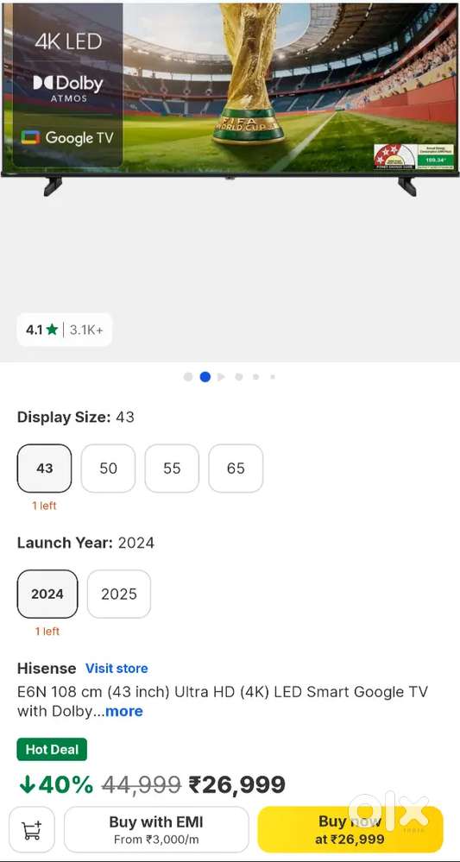Screen dimensions: 460x862
Task: Tap the green star rating badge
Action: click(x=65, y=330)
